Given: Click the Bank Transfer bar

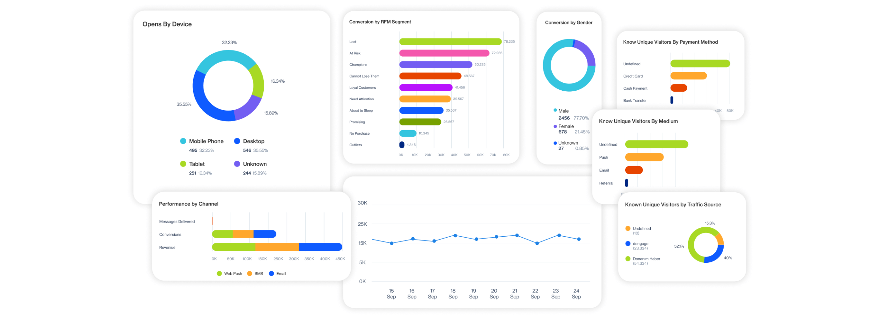Looking at the screenshot, I should point(671,100).
